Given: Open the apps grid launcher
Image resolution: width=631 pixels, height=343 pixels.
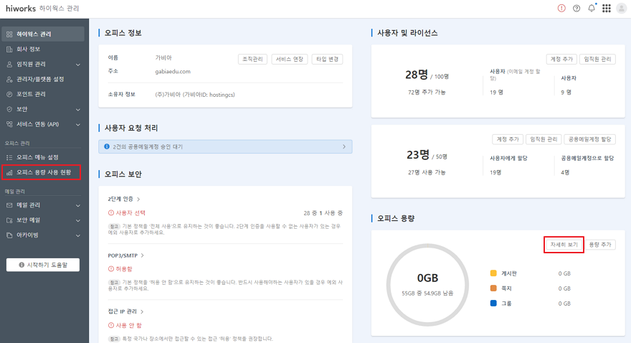Looking at the screenshot, I should coord(607,9).
